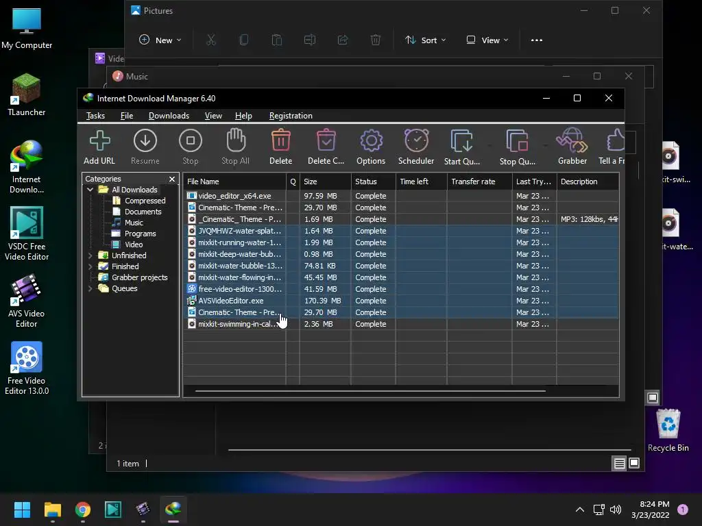Image resolution: width=702 pixels, height=526 pixels.
Task: Sort by the Status column header
Action: coord(374,181)
